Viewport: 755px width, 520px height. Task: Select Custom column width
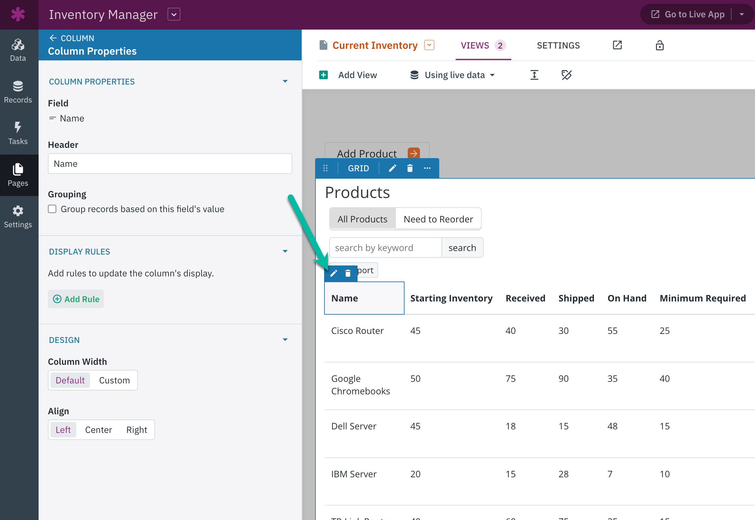coord(114,380)
